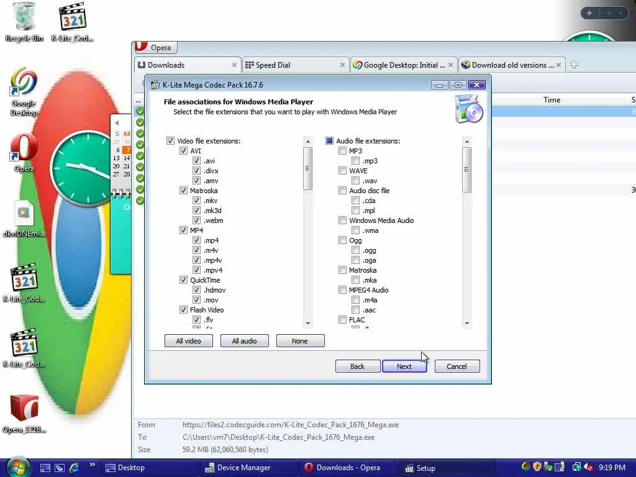Click the Google Desktop tray icon
This screenshot has height=477, width=636.
[525, 467]
